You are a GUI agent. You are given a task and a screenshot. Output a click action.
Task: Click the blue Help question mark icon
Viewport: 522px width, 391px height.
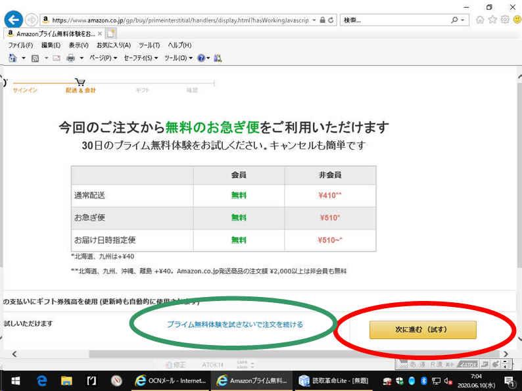[201, 58]
